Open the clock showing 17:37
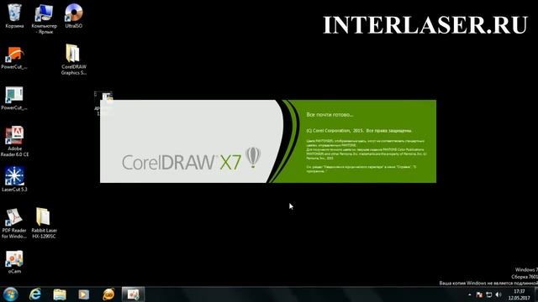This screenshot has width=538, height=302. click(x=520, y=294)
